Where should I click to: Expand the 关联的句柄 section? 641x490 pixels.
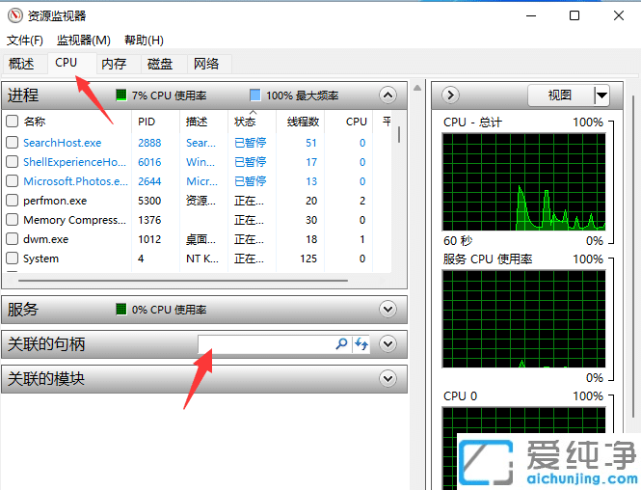(387, 343)
